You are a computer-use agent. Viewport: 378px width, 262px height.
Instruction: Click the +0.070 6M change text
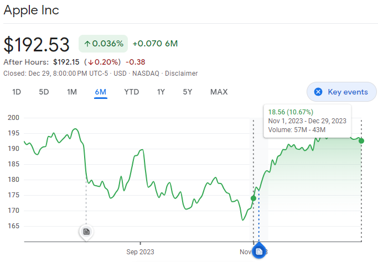[156, 44]
